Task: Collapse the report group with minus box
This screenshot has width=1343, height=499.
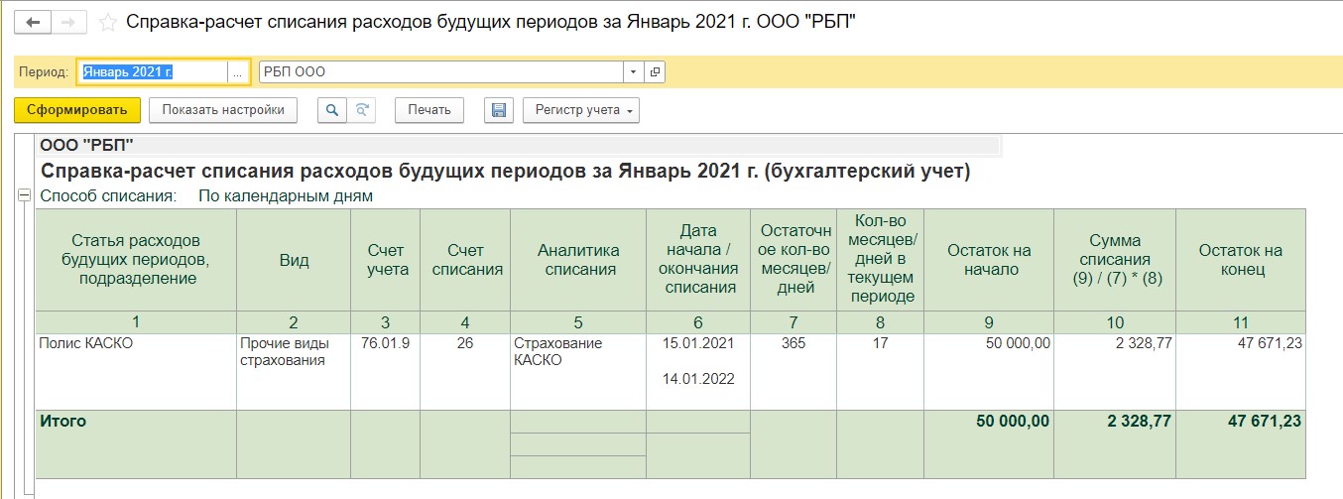Action: 24,196
